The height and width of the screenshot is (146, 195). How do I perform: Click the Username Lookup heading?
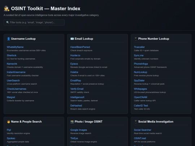point(23,39)
